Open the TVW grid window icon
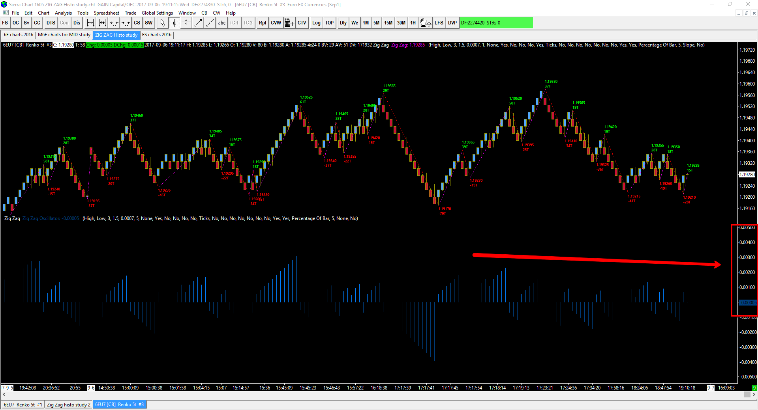 pos(289,23)
